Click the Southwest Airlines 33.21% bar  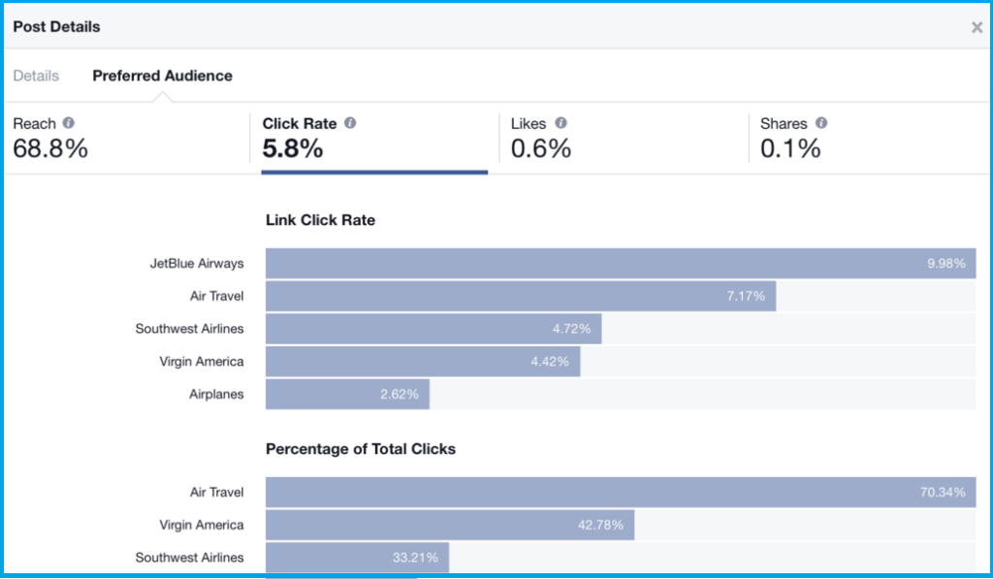click(x=357, y=558)
